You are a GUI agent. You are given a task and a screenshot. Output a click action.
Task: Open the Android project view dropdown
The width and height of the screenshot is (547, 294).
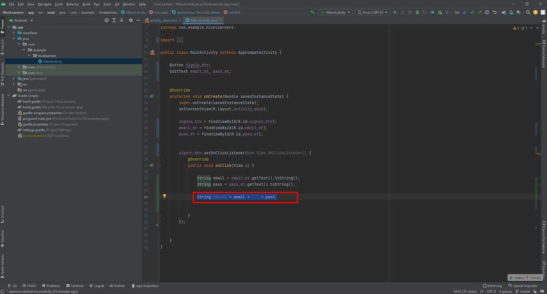coord(21,20)
